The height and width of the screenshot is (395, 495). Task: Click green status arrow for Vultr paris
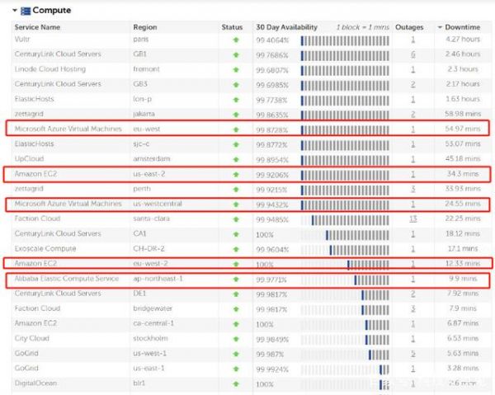(x=236, y=39)
